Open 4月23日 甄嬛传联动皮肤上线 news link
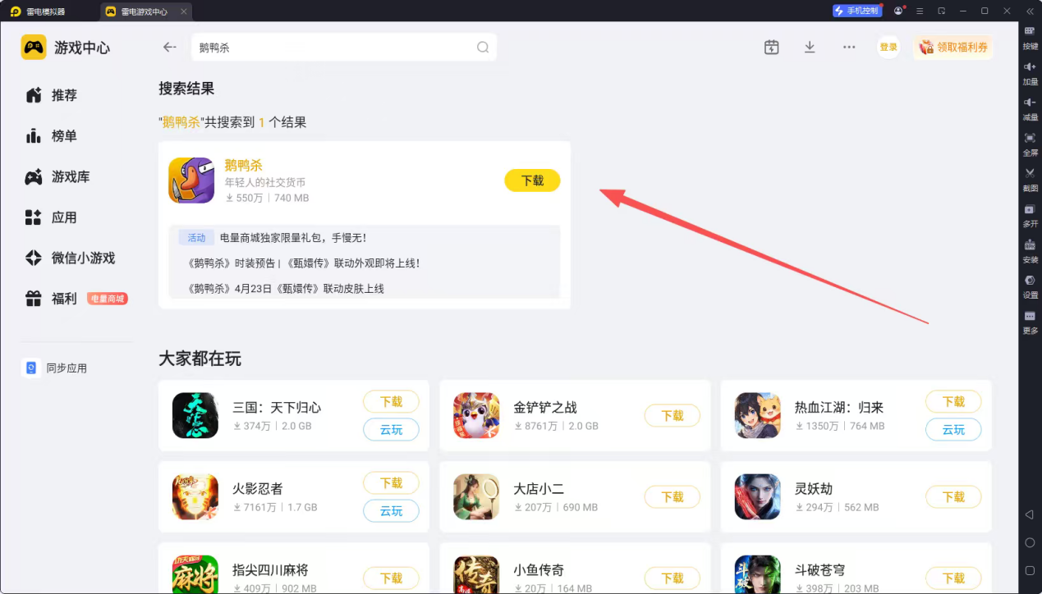The width and height of the screenshot is (1042, 594). click(286, 289)
